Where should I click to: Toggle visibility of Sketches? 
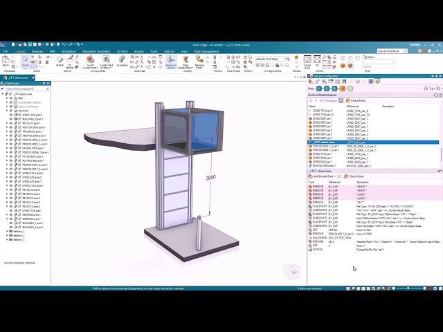coord(12,111)
